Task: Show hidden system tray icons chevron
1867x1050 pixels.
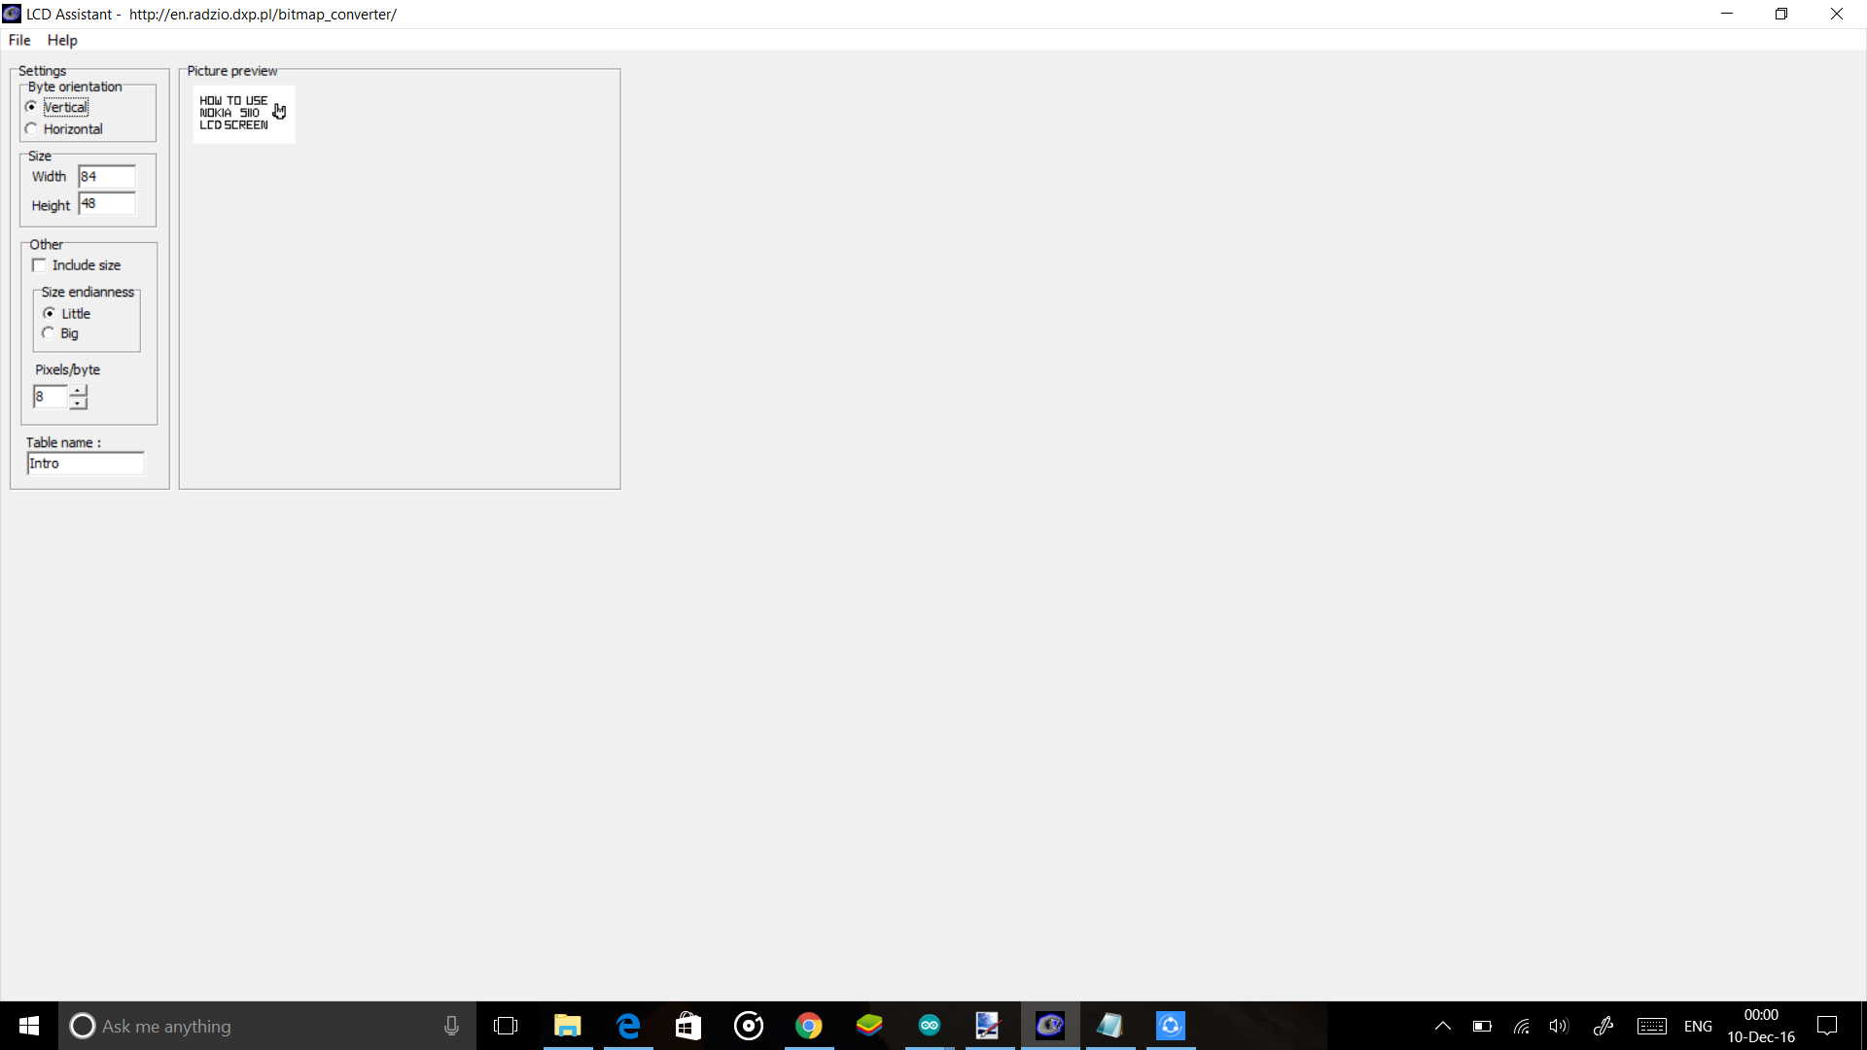Action: click(x=1443, y=1026)
